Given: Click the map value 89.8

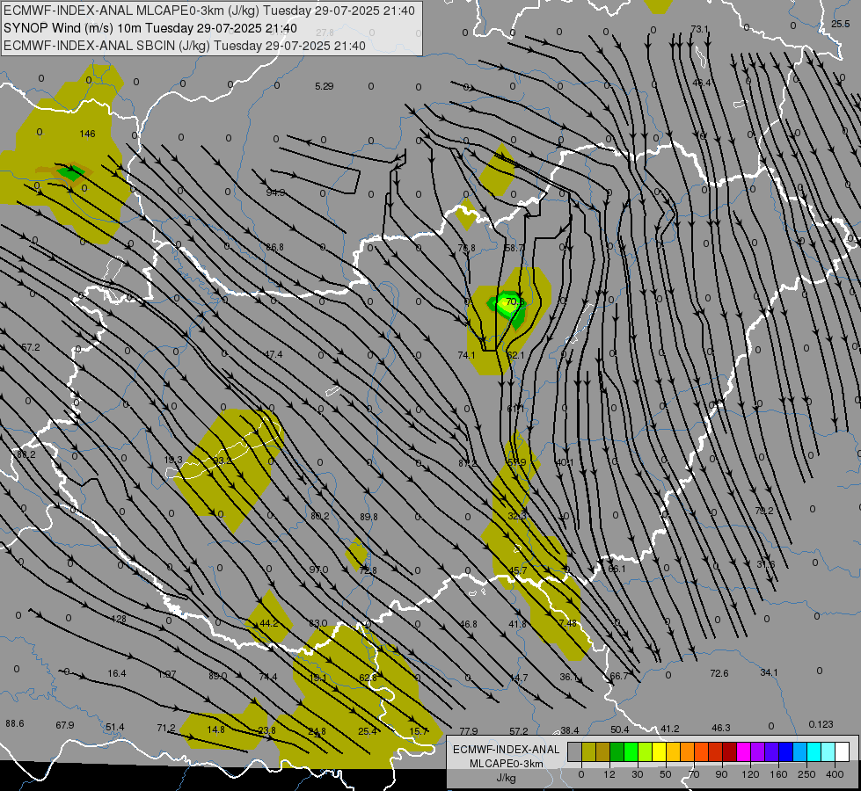Looking at the screenshot, I should coord(368,517).
